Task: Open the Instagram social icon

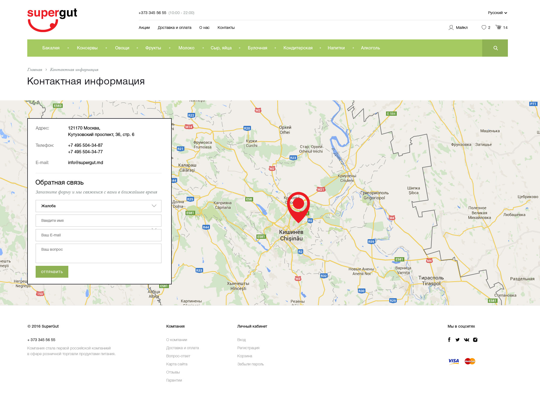Action: click(x=475, y=340)
